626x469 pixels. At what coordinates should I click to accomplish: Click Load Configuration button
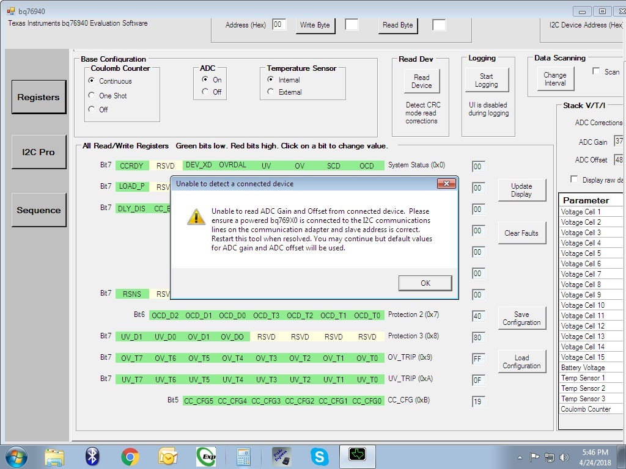(521, 362)
